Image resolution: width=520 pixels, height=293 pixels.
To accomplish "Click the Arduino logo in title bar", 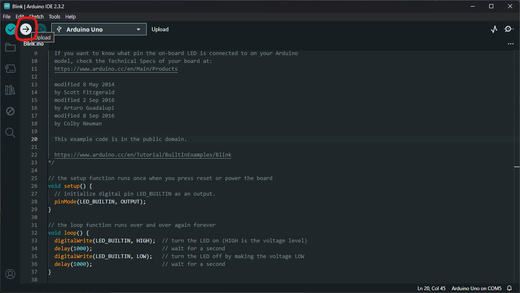I will (7, 6).
